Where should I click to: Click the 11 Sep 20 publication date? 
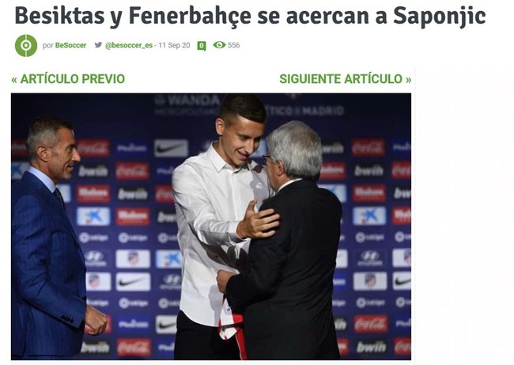[174, 45]
